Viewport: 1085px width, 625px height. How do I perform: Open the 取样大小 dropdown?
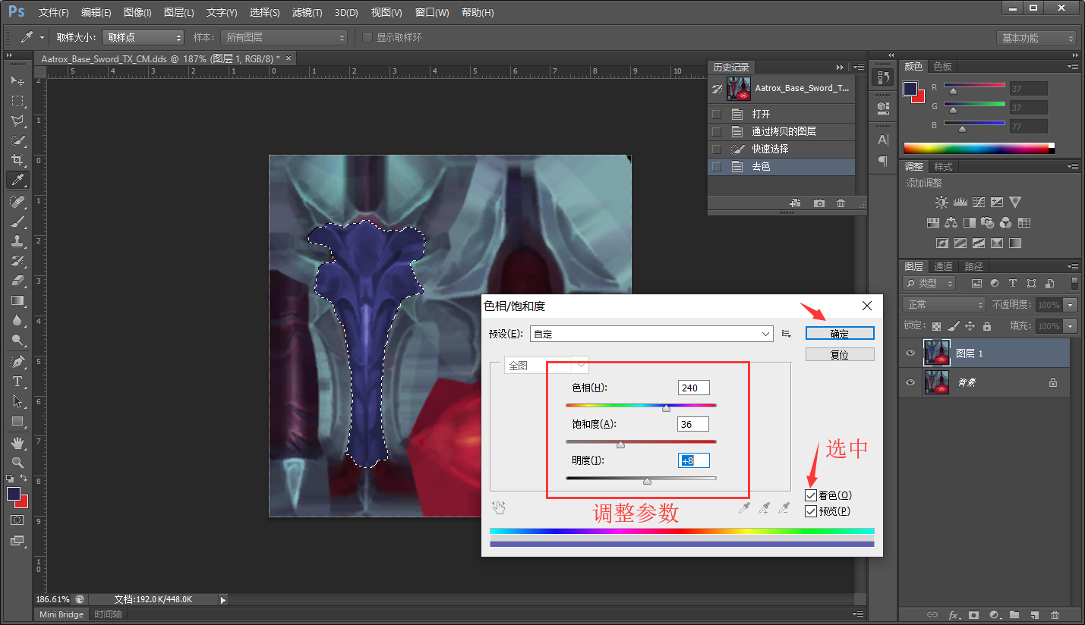click(x=143, y=37)
